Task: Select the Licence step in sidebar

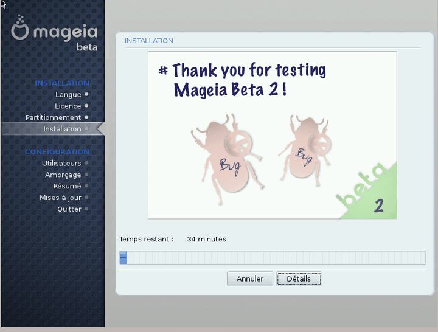Action: (68, 106)
